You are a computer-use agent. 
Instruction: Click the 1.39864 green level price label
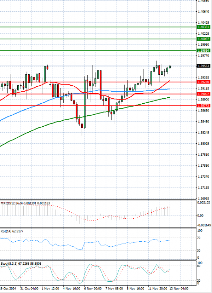pos(204,51)
